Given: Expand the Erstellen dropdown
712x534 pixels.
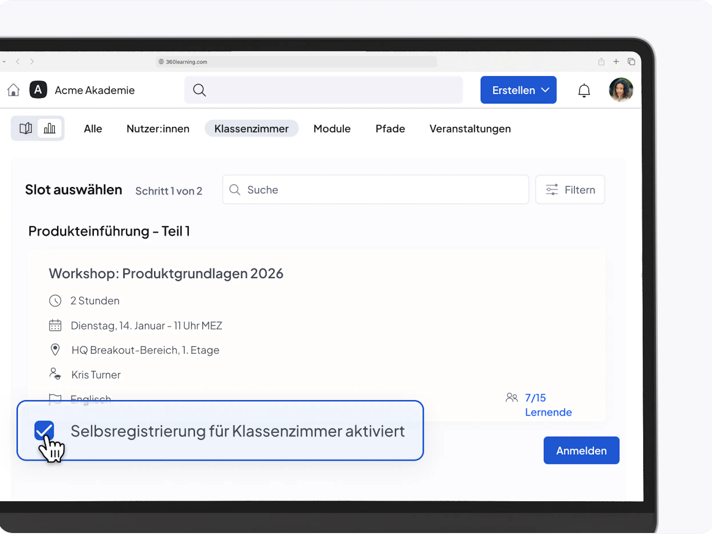Looking at the screenshot, I should pyautogui.click(x=518, y=90).
